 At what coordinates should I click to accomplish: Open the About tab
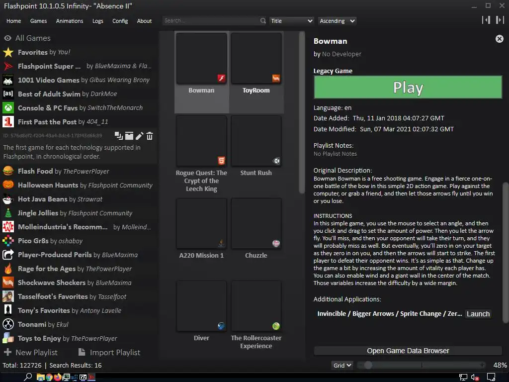144,21
